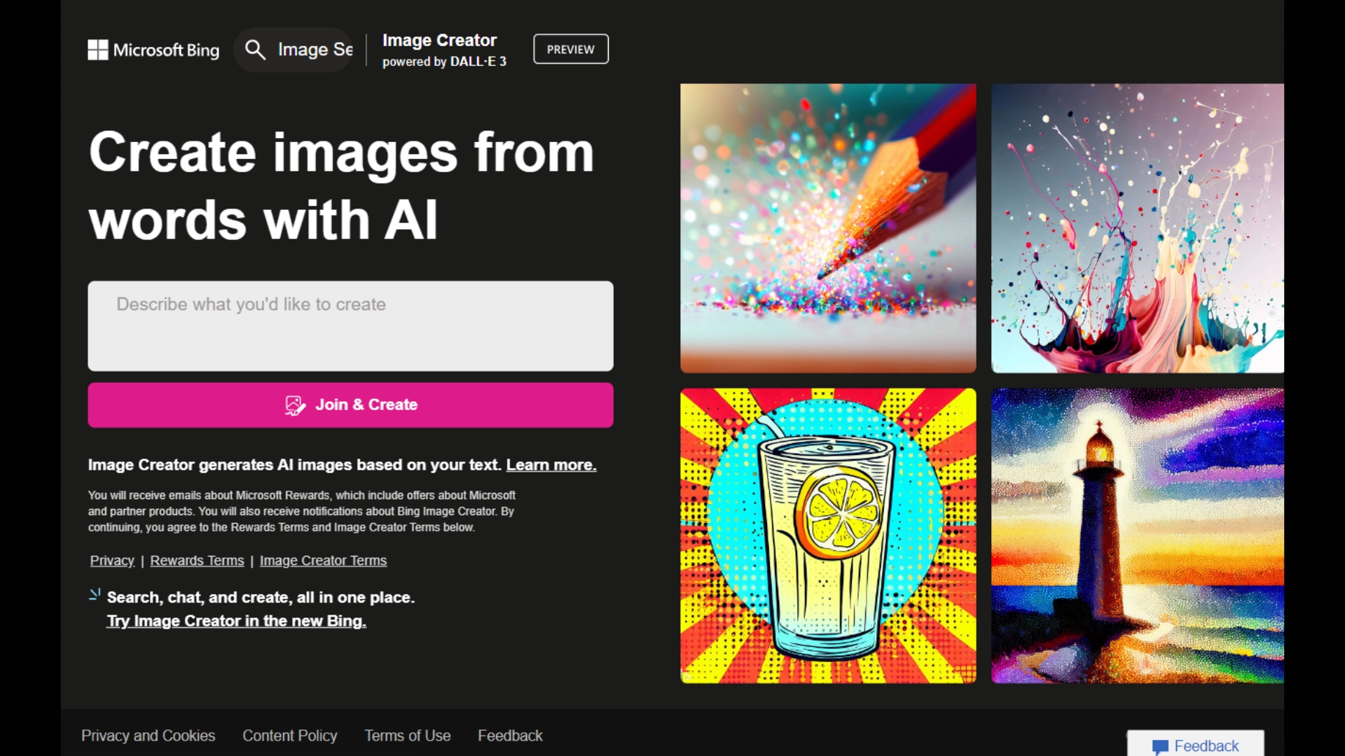
Task: Open the Learn more link
Action: pos(551,465)
